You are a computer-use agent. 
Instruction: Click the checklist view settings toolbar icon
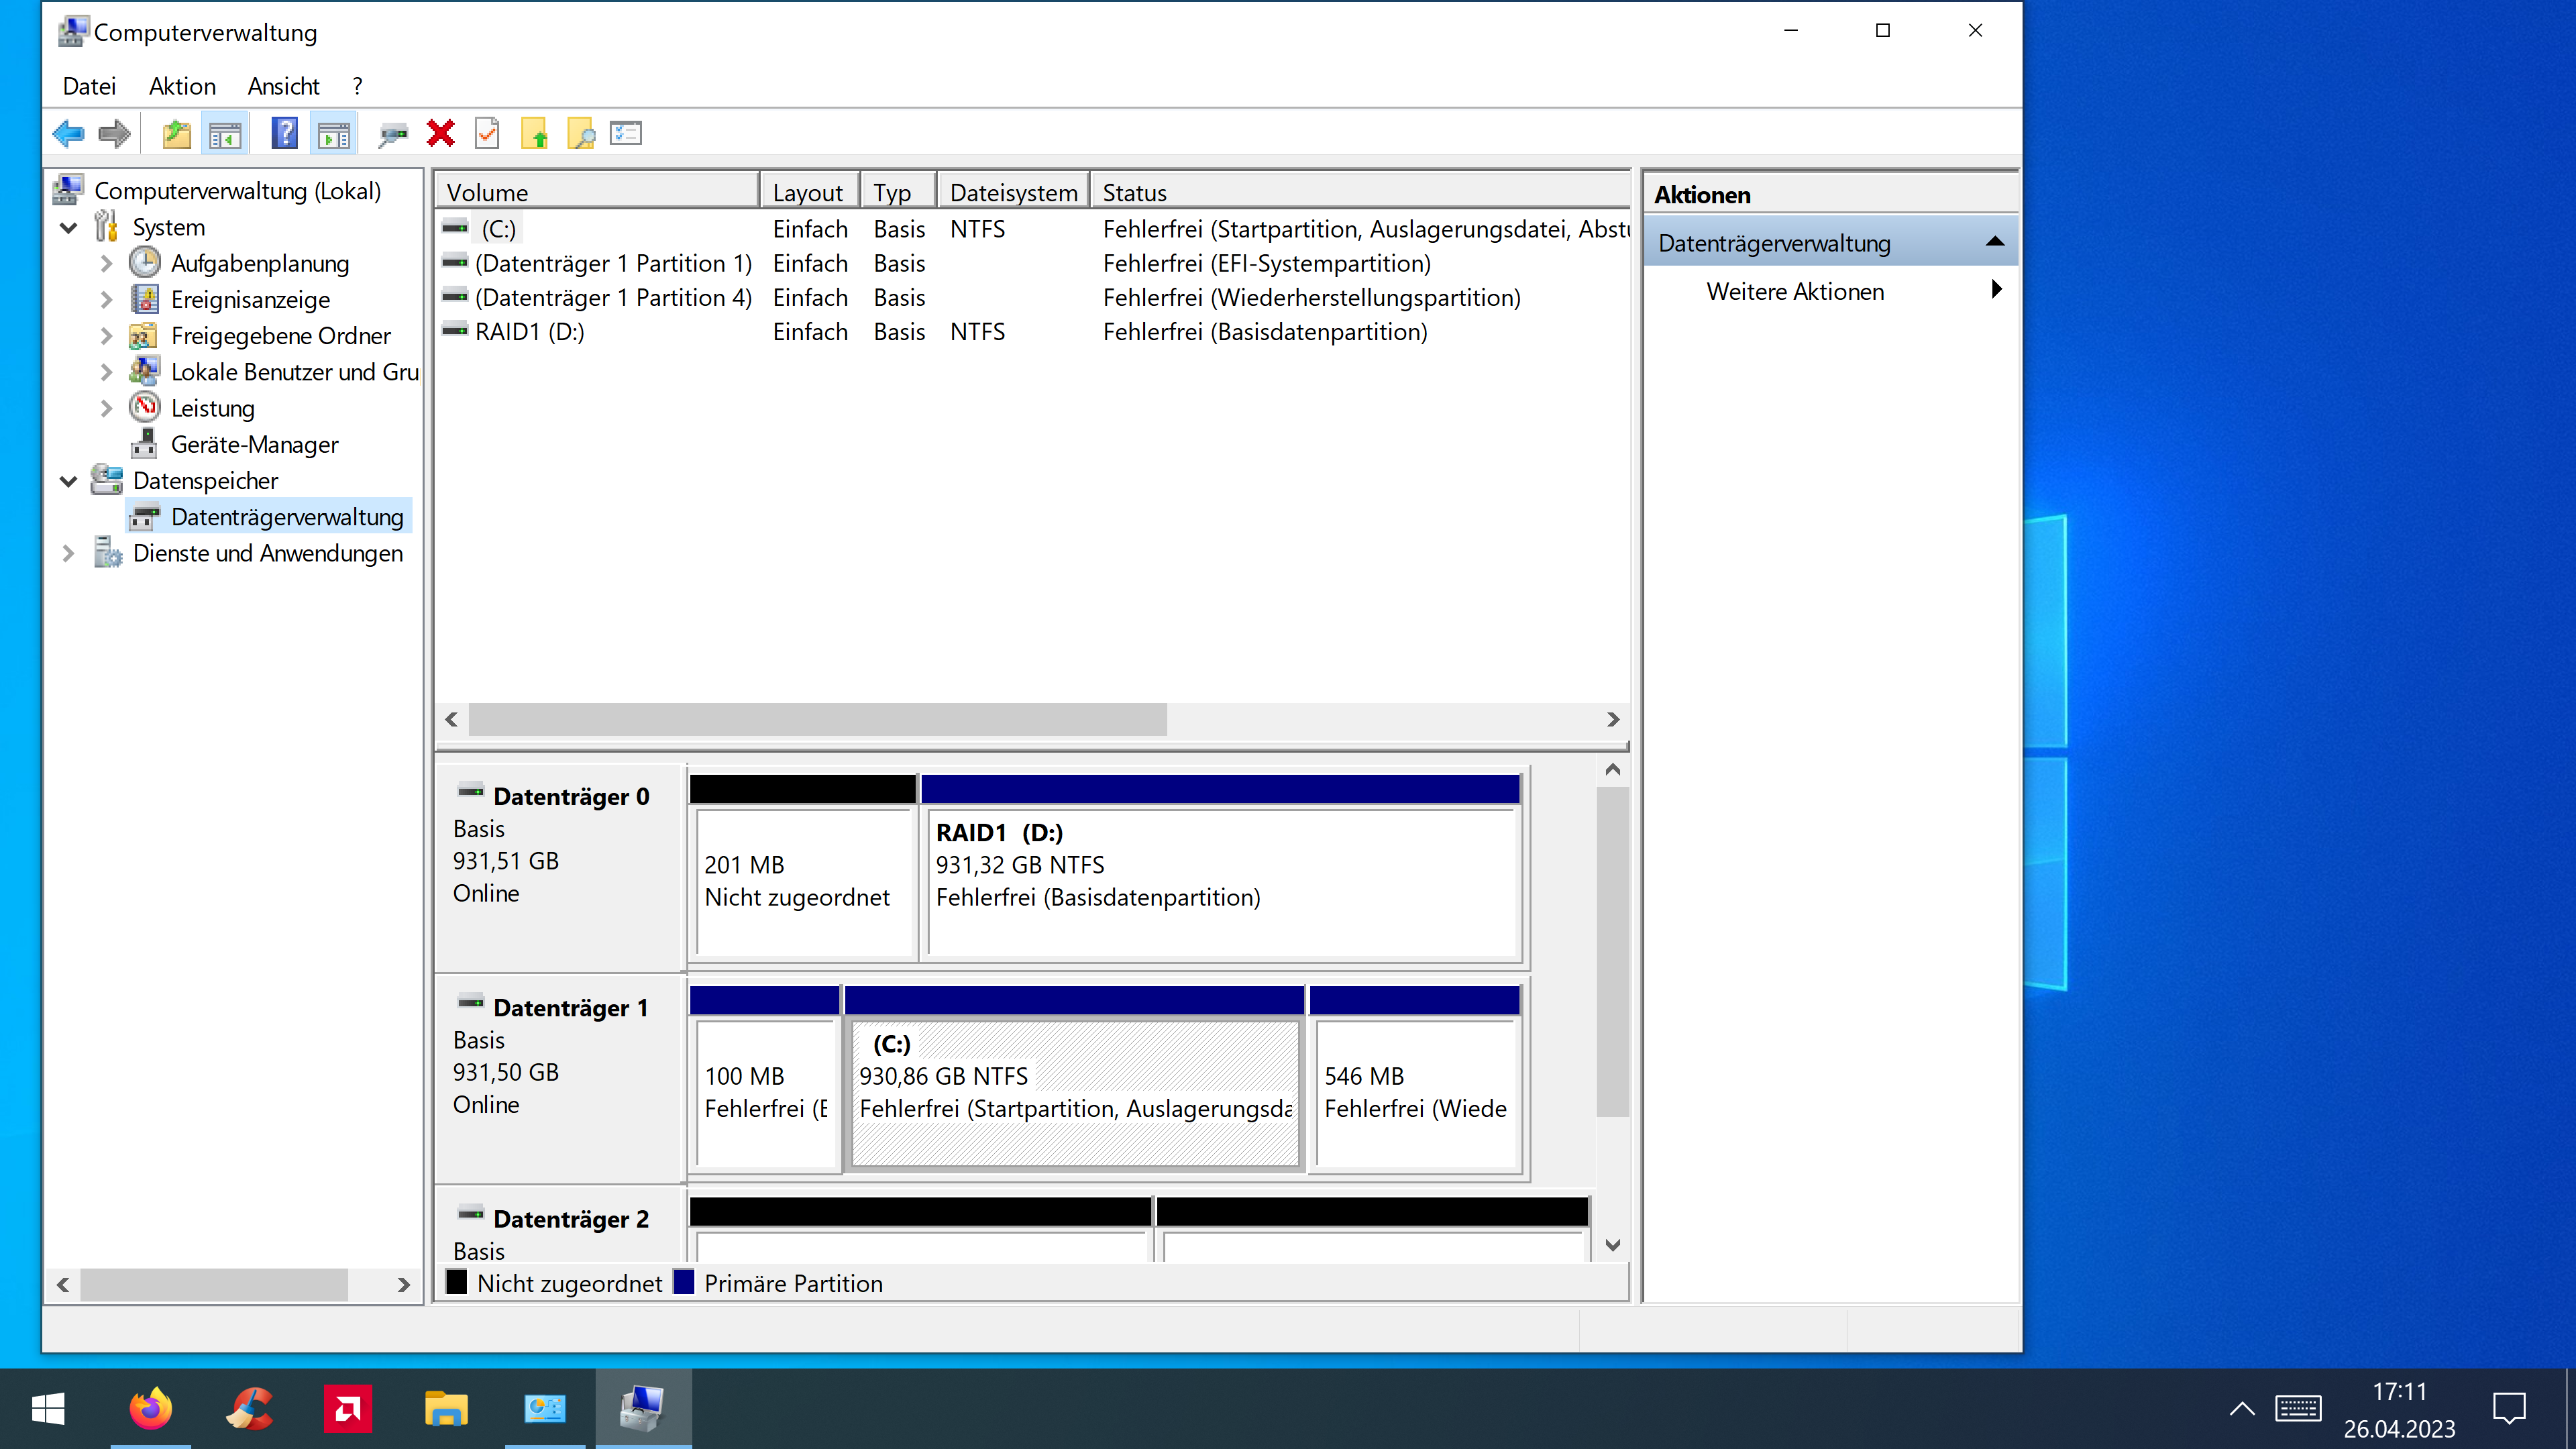[626, 133]
